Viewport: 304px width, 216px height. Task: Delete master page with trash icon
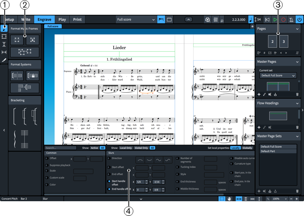click(x=297, y=94)
